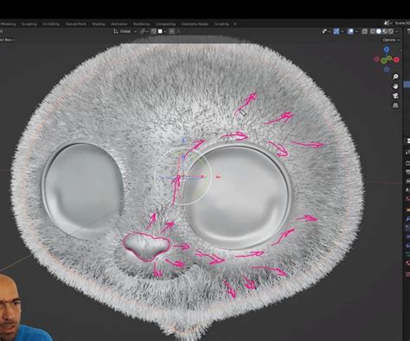This screenshot has width=410, height=341.
Task: Snap view to red X axis
Action: coord(396,60)
